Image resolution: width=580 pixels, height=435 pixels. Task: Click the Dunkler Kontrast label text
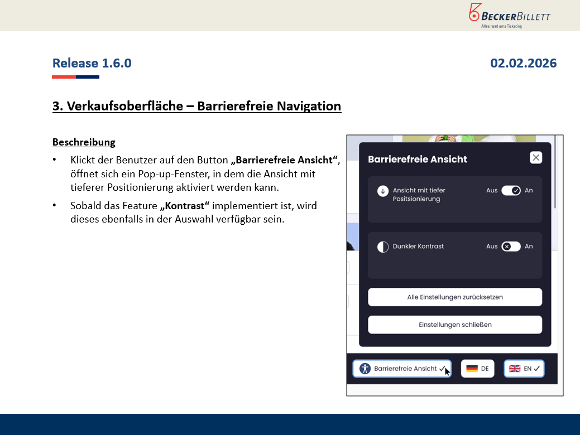(418, 246)
